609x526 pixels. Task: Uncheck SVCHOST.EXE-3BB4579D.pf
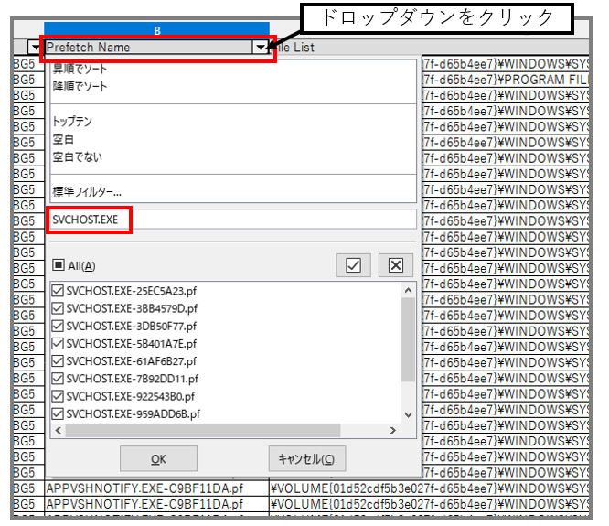(58, 308)
